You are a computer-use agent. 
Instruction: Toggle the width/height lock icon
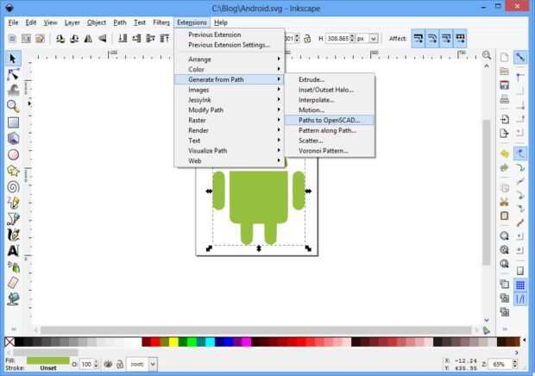point(307,39)
